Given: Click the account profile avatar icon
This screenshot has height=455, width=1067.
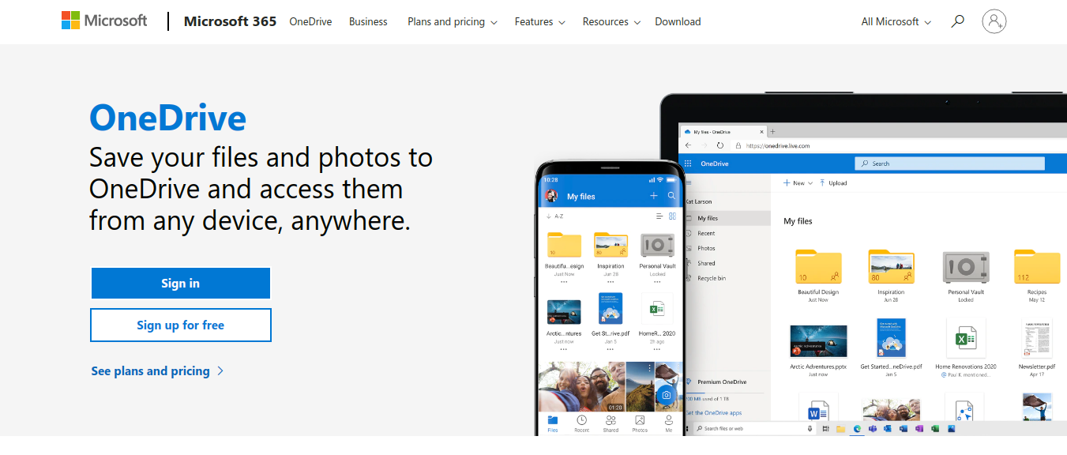Looking at the screenshot, I should pyautogui.click(x=994, y=21).
